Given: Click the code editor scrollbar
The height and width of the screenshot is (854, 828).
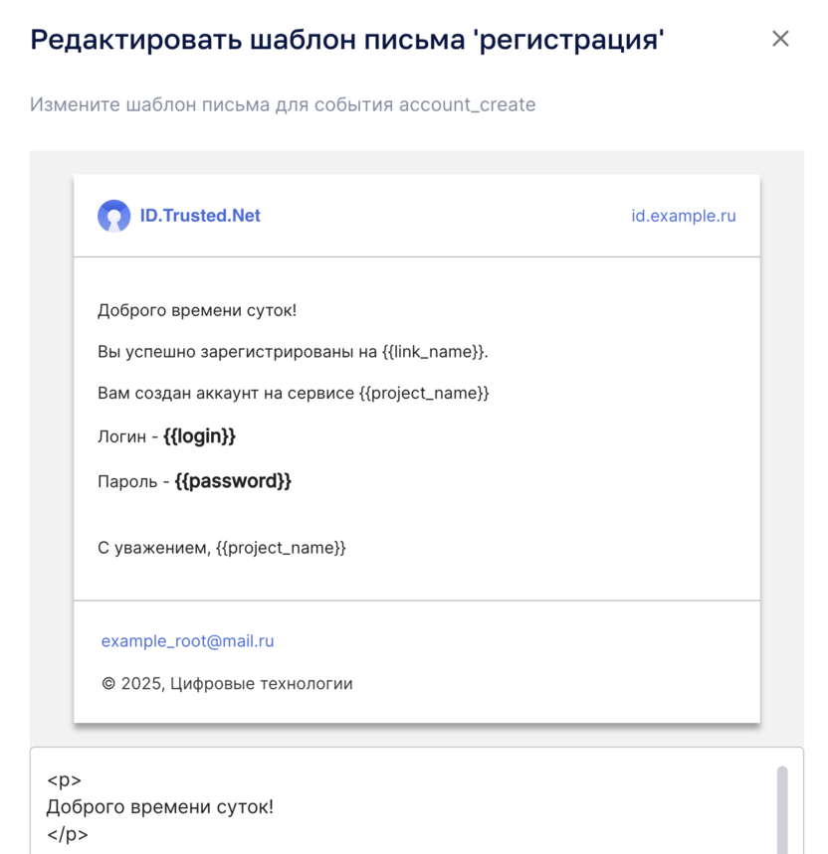Looking at the screenshot, I should pos(782,807).
